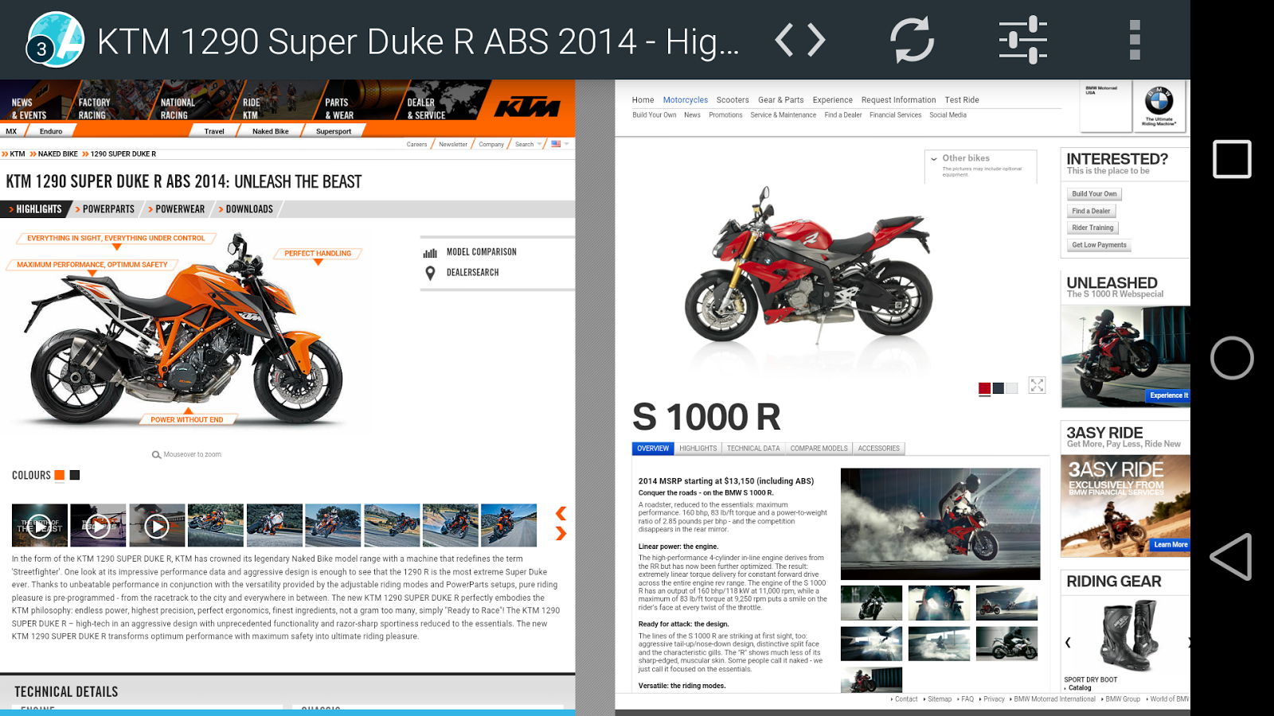Select the dark blue S 1000 R color option
The width and height of the screenshot is (1274, 716).
coord(997,388)
